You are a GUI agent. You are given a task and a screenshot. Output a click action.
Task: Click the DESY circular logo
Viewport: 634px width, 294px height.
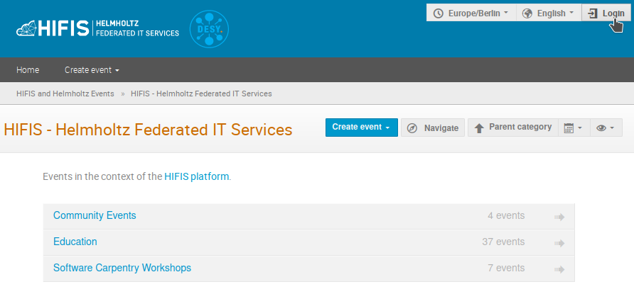pos(209,29)
